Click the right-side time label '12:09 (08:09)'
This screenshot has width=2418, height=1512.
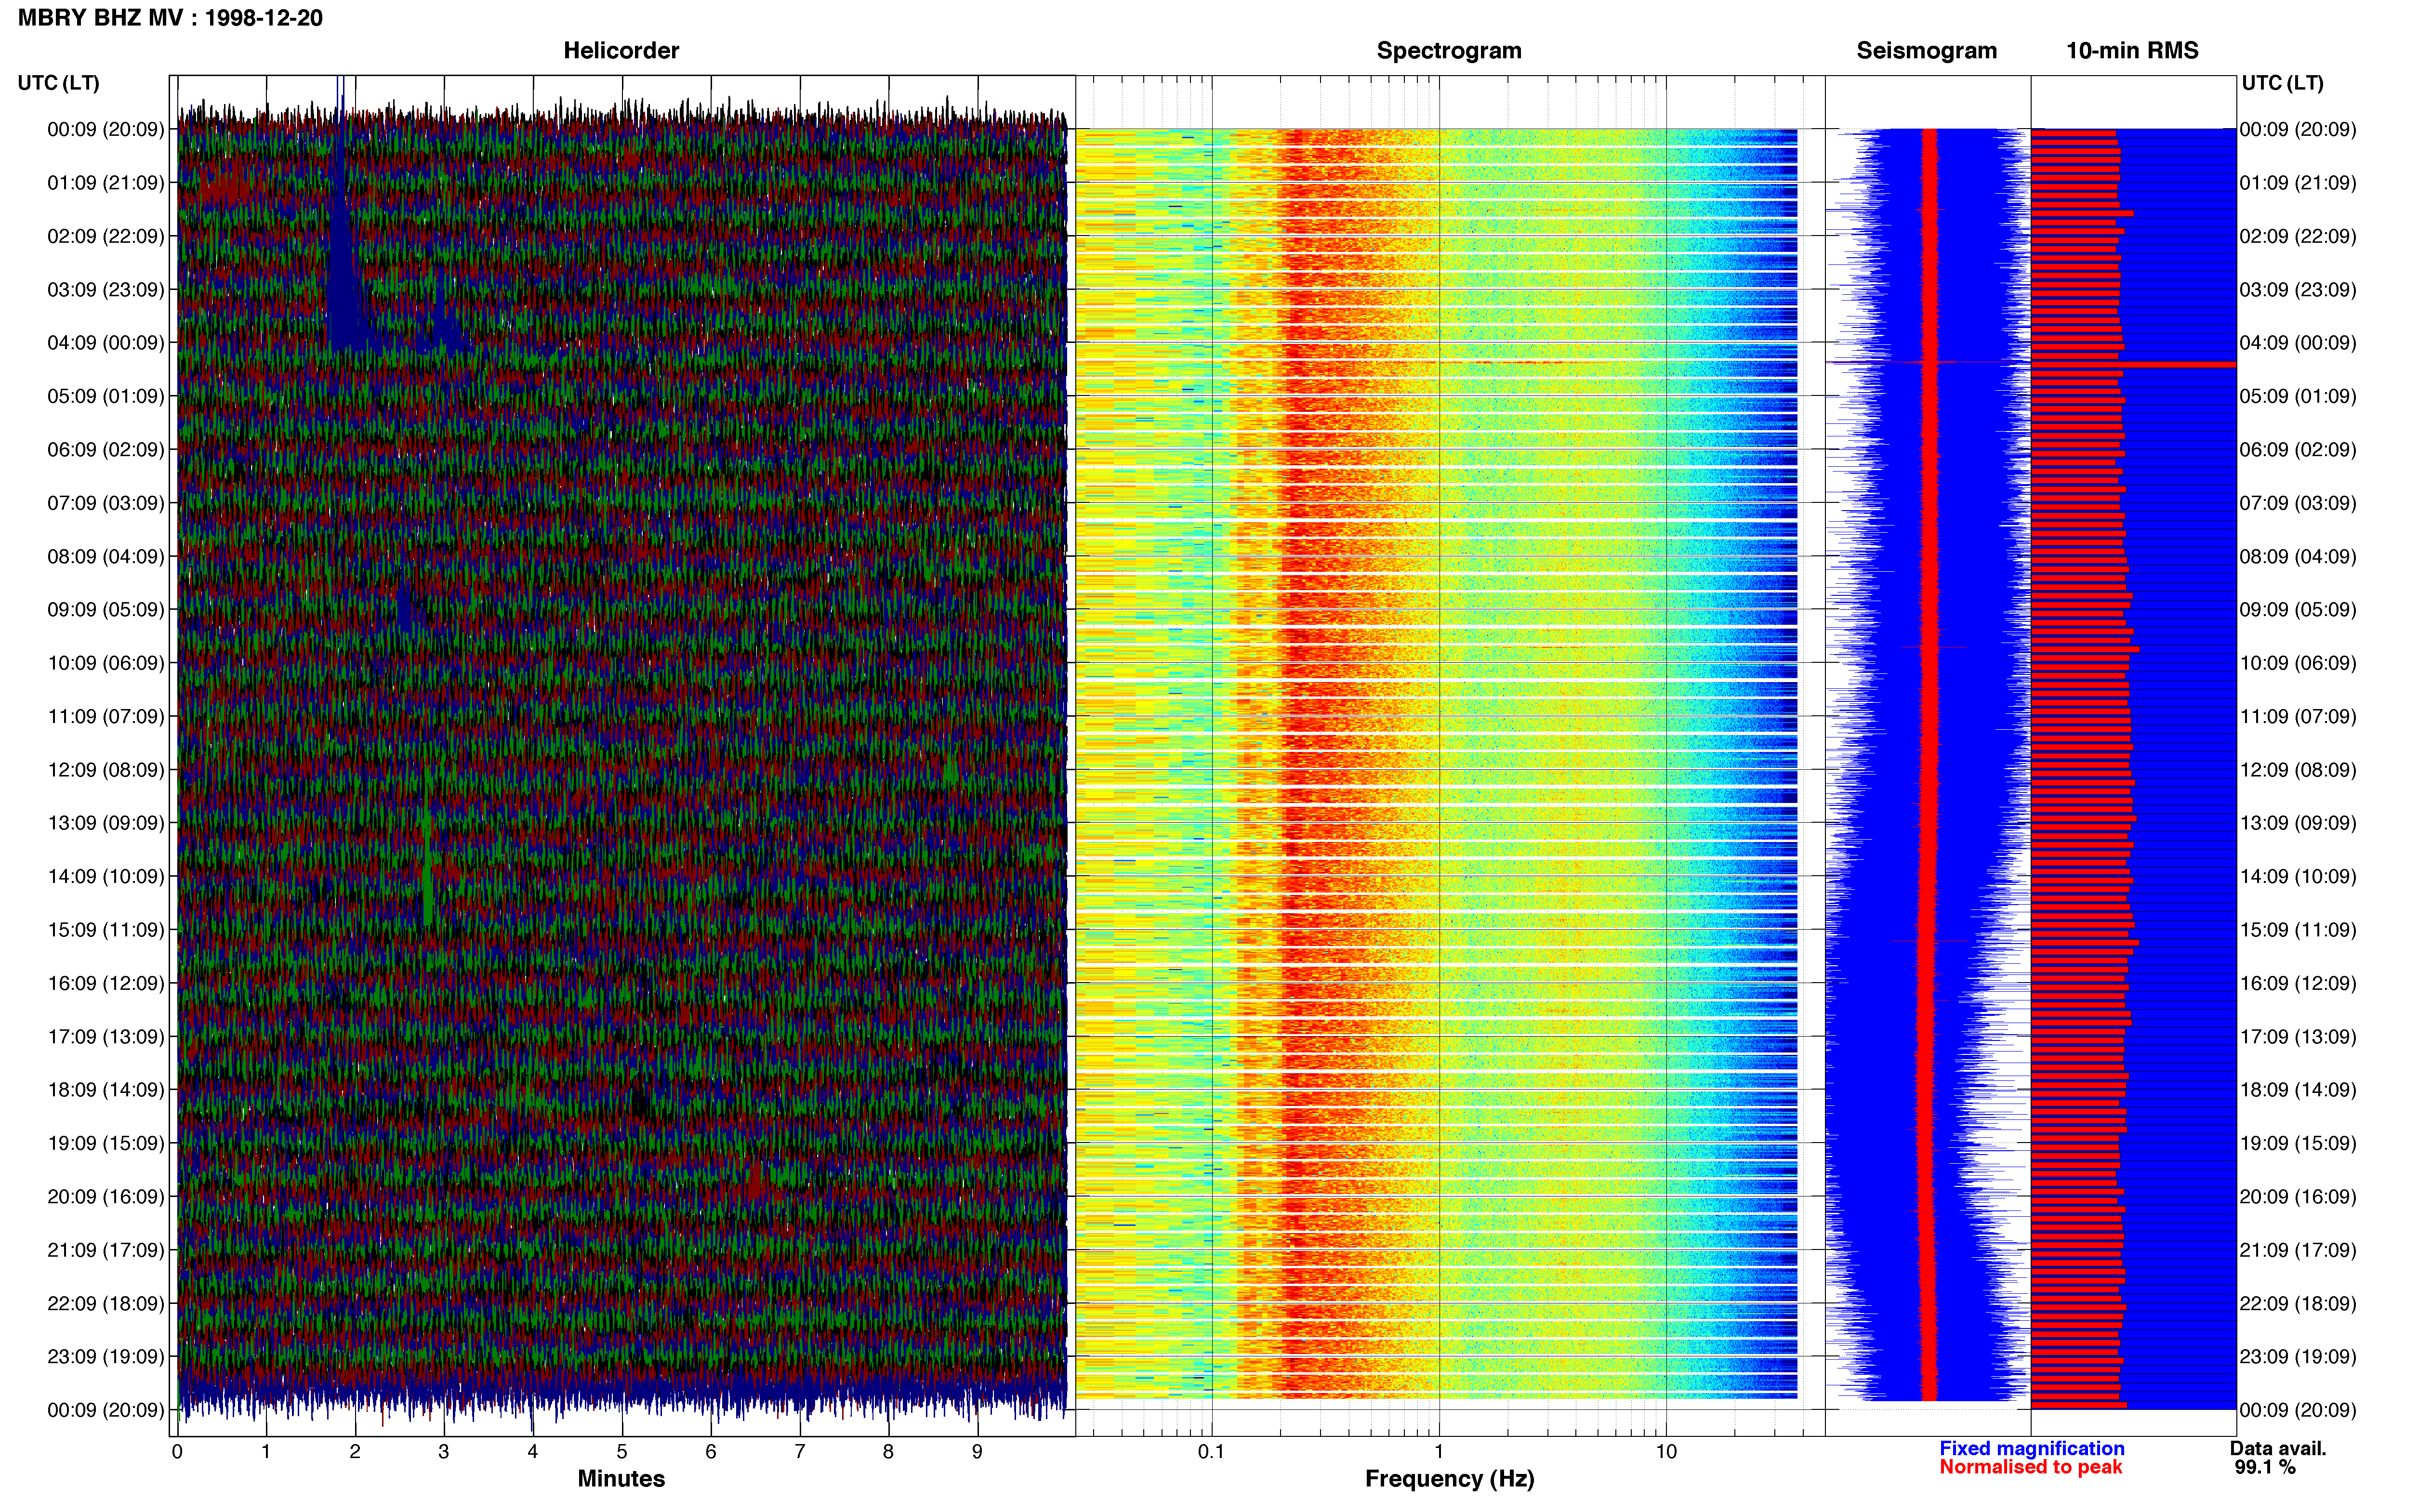[x=2298, y=770]
